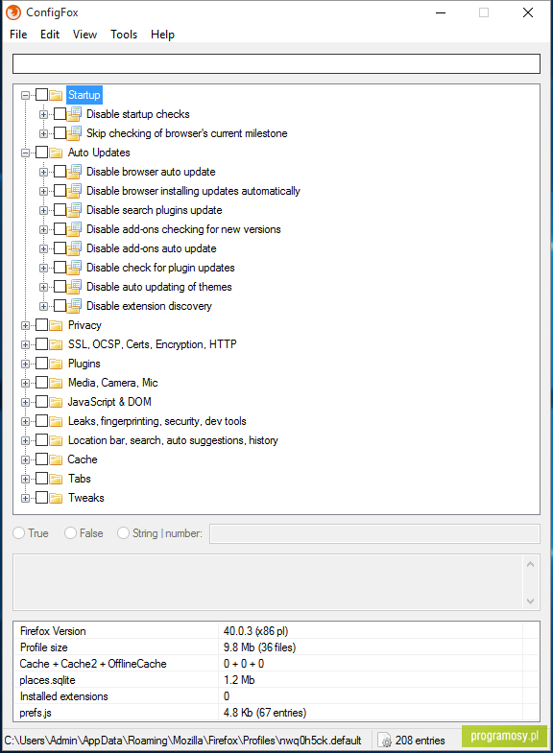This screenshot has height=753, width=553.
Task: Click the prefs.js info row
Action: [x=276, y=713]
